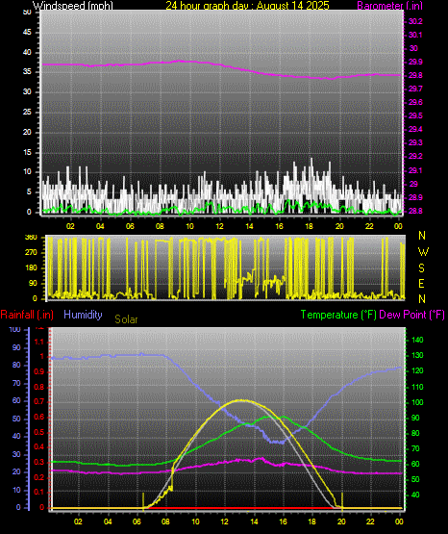Viewport: 448px width, 534px height.
Task: Click the 24 hour graph day title
Action: tap(247, 5)
